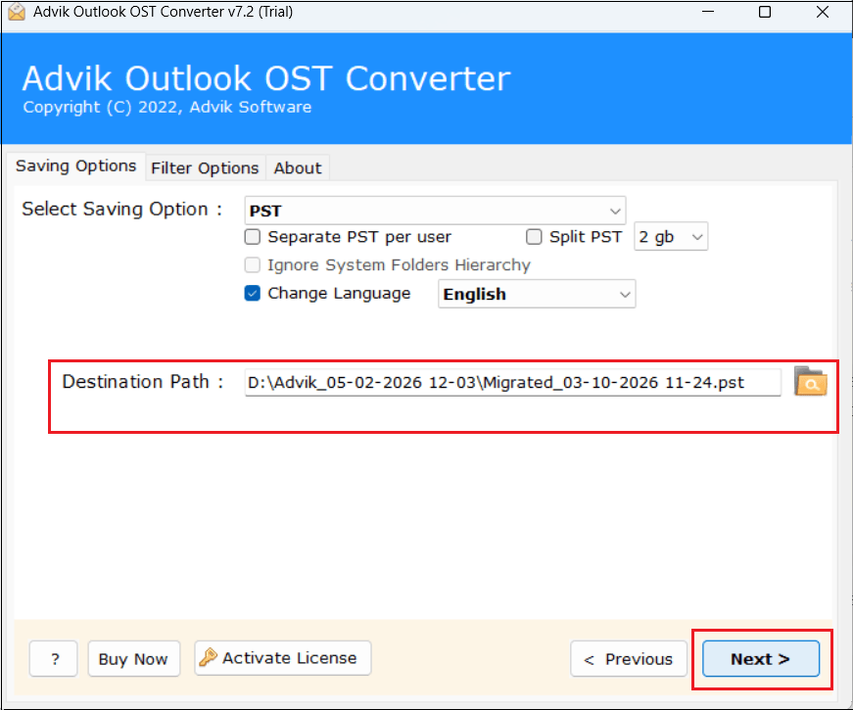Open the Select Saving Option PST dropdown
This screenshot has width=853, height=710.
(x=435, y=211)
